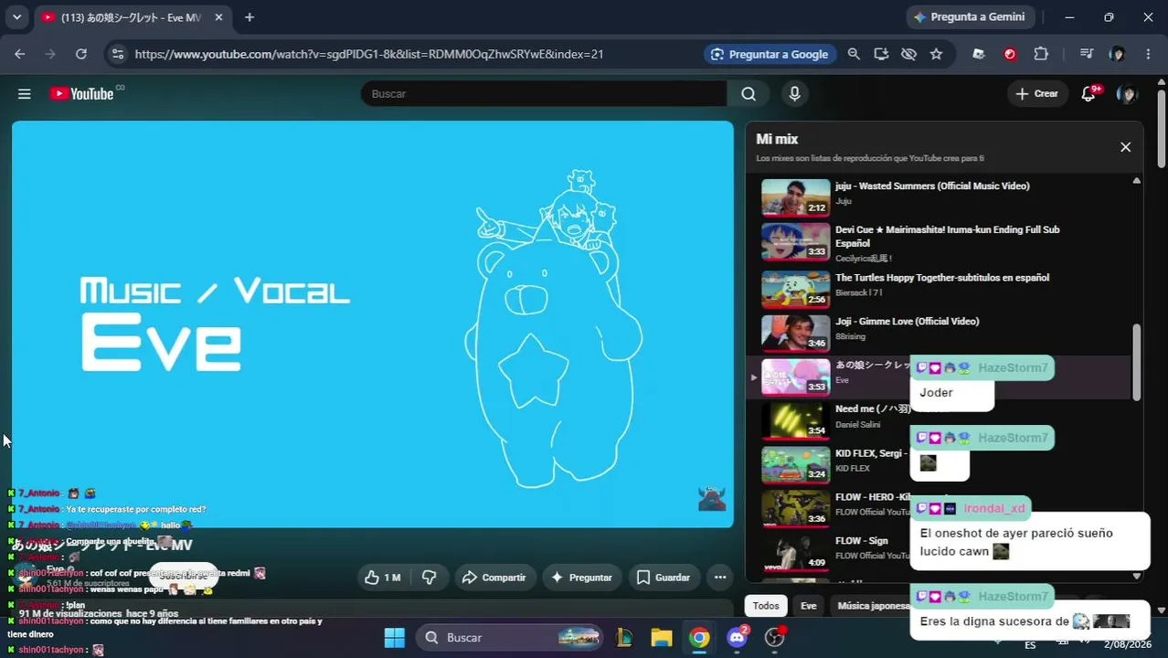Click crossed-eye blocked tracking icon in address bar
1168x658 pixels.
pos(908,54)
